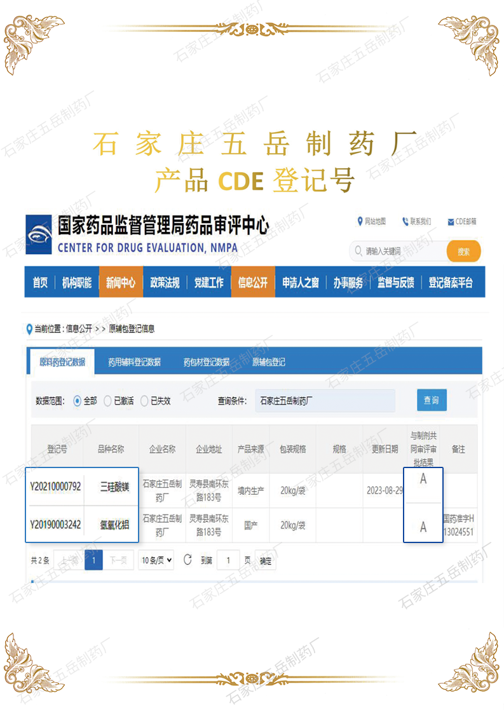Click the CDE邮箱 envelope icon

[451, 222]
